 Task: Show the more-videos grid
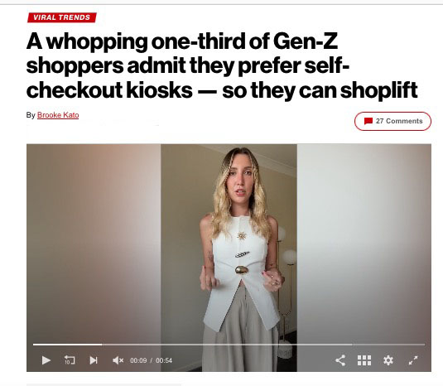coord(364,360)
